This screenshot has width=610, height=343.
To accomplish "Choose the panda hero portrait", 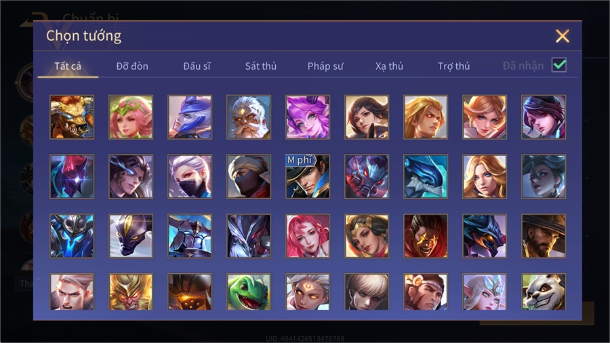I will pyautogui.click(x=544, y=292).
